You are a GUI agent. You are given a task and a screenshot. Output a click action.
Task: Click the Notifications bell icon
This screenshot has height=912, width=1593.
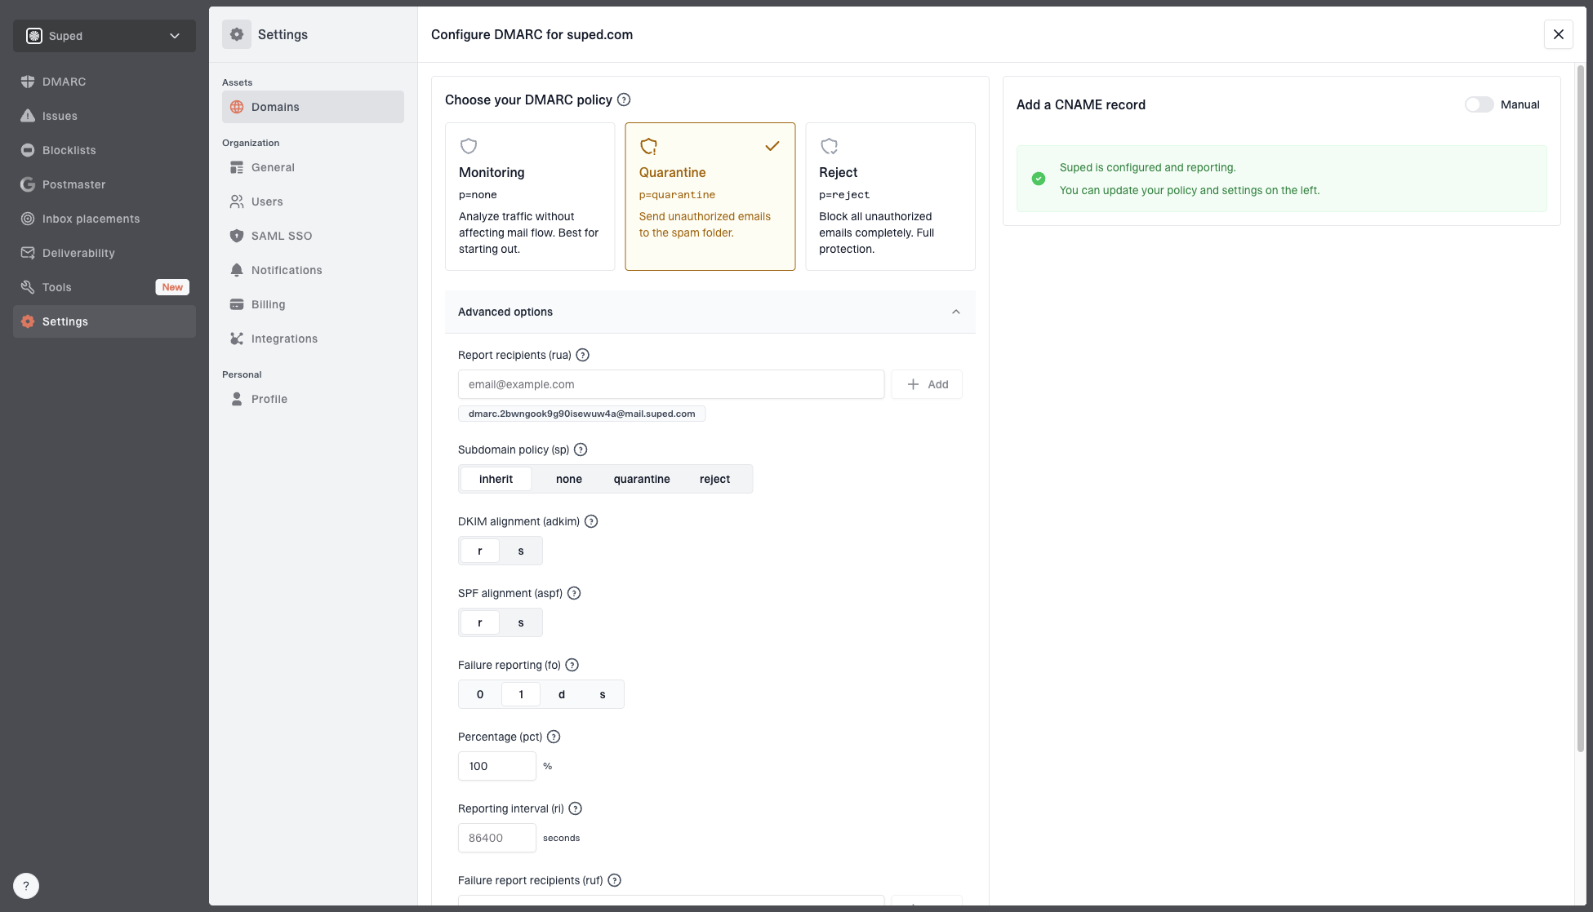(x=237, y=270)
